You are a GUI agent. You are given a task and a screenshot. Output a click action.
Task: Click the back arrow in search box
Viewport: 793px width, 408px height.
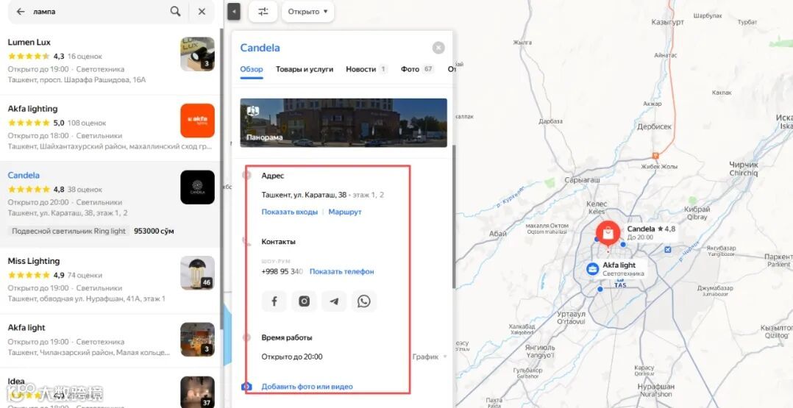(21, 12)
